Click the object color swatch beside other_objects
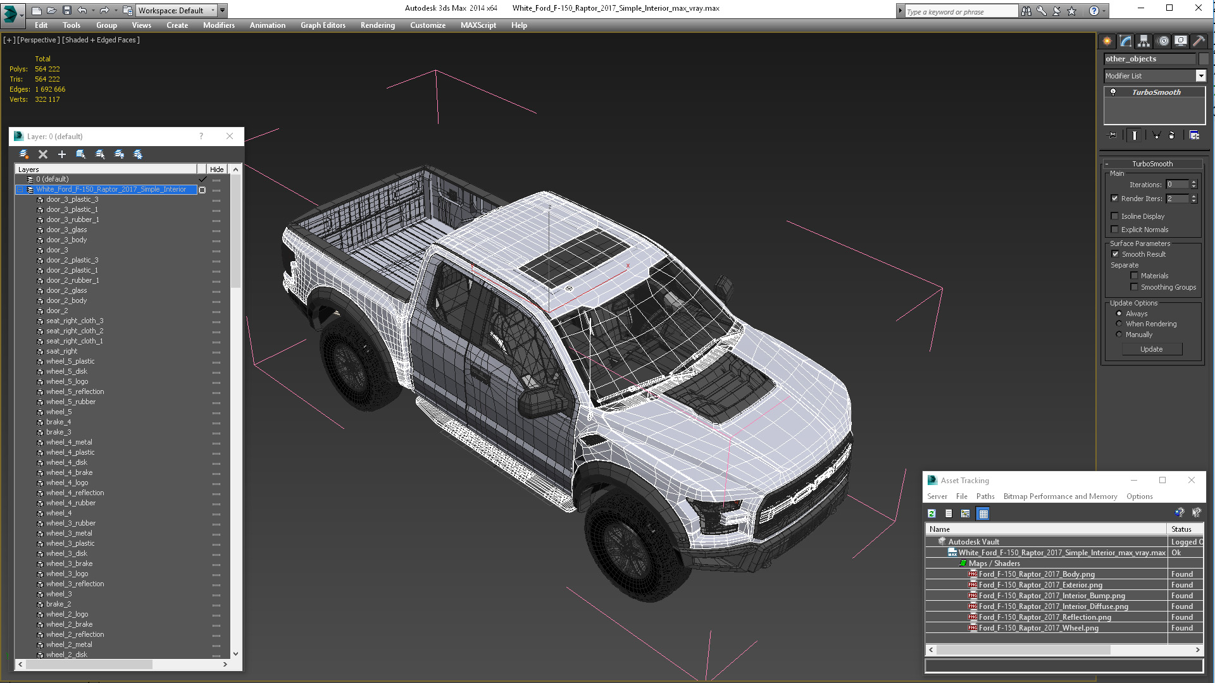Viewport: 1215px width, 683px height. (x=1204, y=59)
